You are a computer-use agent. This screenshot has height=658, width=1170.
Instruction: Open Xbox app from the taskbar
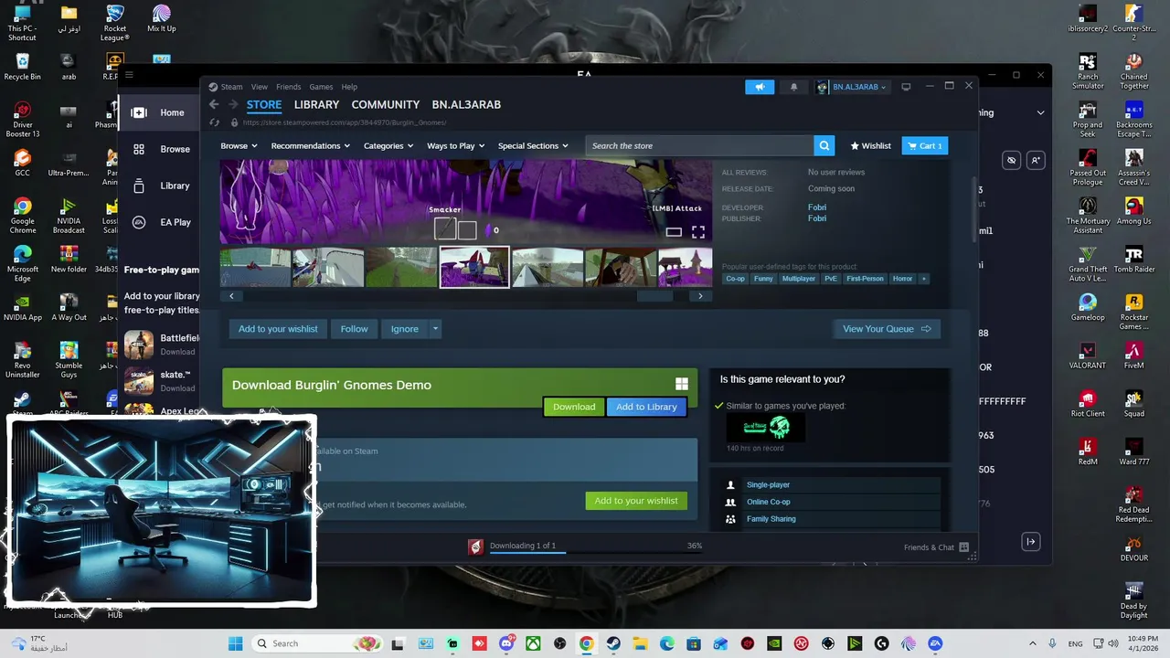533,643
